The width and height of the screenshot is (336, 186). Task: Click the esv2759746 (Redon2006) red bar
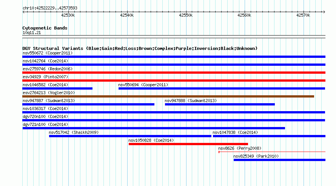[174, 73]
